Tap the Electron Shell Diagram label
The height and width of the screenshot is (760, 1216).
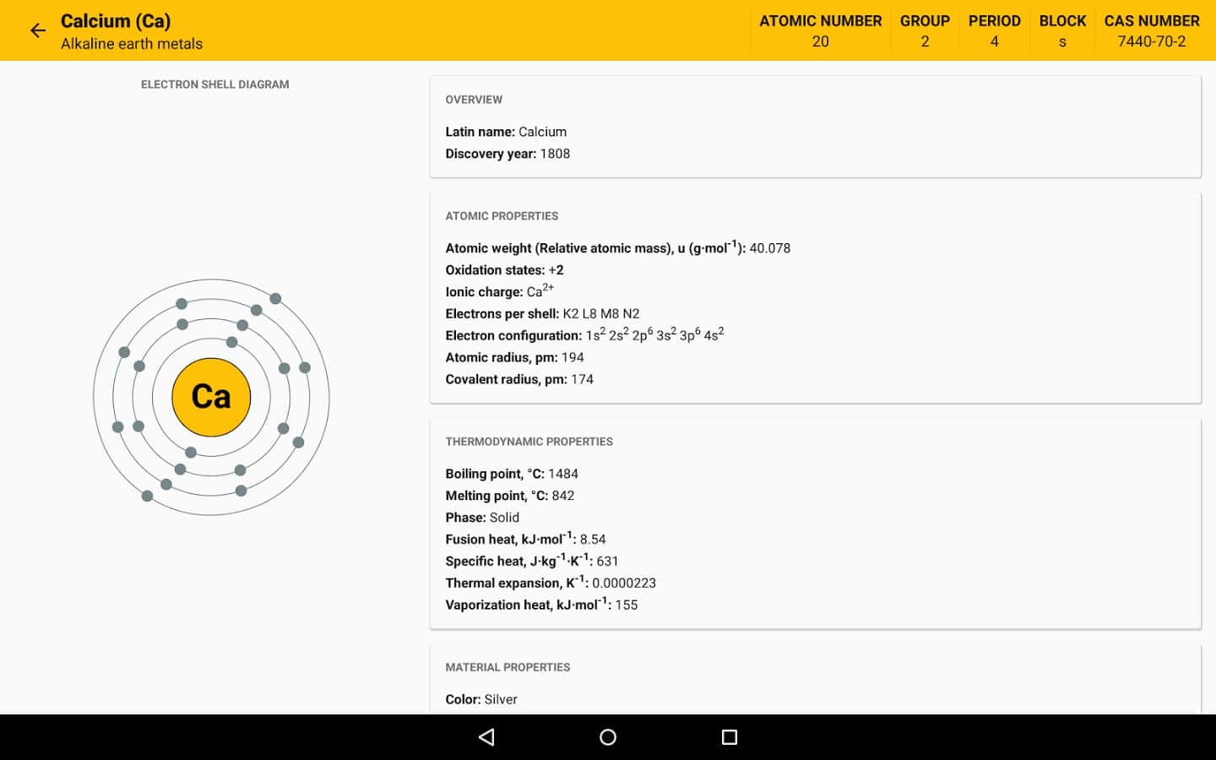215,84
